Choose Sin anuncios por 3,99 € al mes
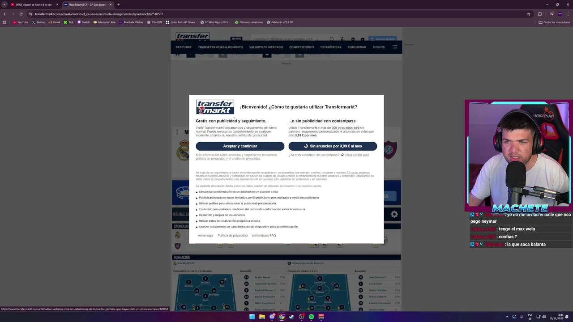 point(333,146)
